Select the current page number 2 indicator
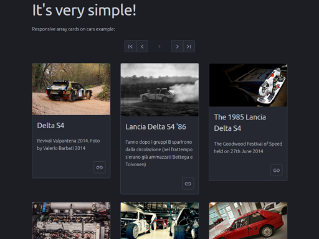 [x=159, y=46]
